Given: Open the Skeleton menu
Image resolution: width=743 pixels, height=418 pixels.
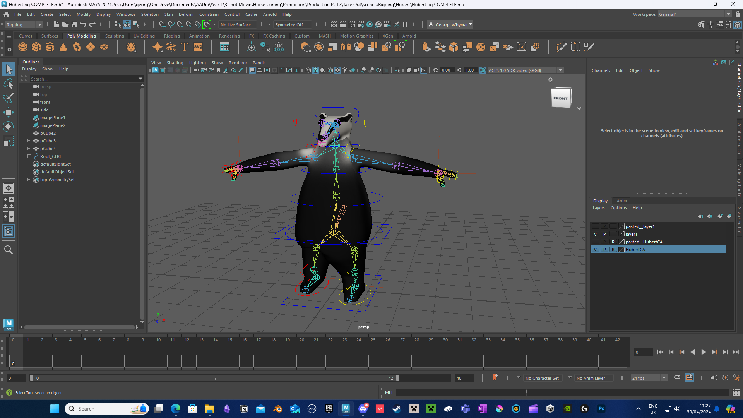Looking at the screenshot, I should (x=150, y=14).
